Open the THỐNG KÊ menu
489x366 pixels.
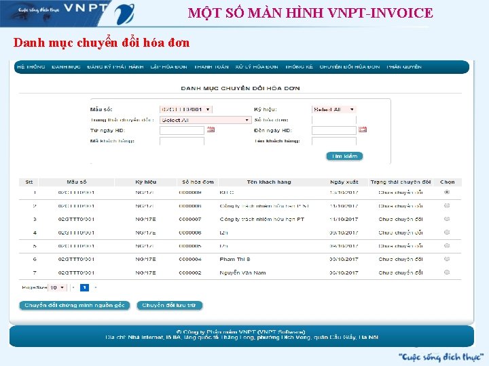[x=299, y=67]
